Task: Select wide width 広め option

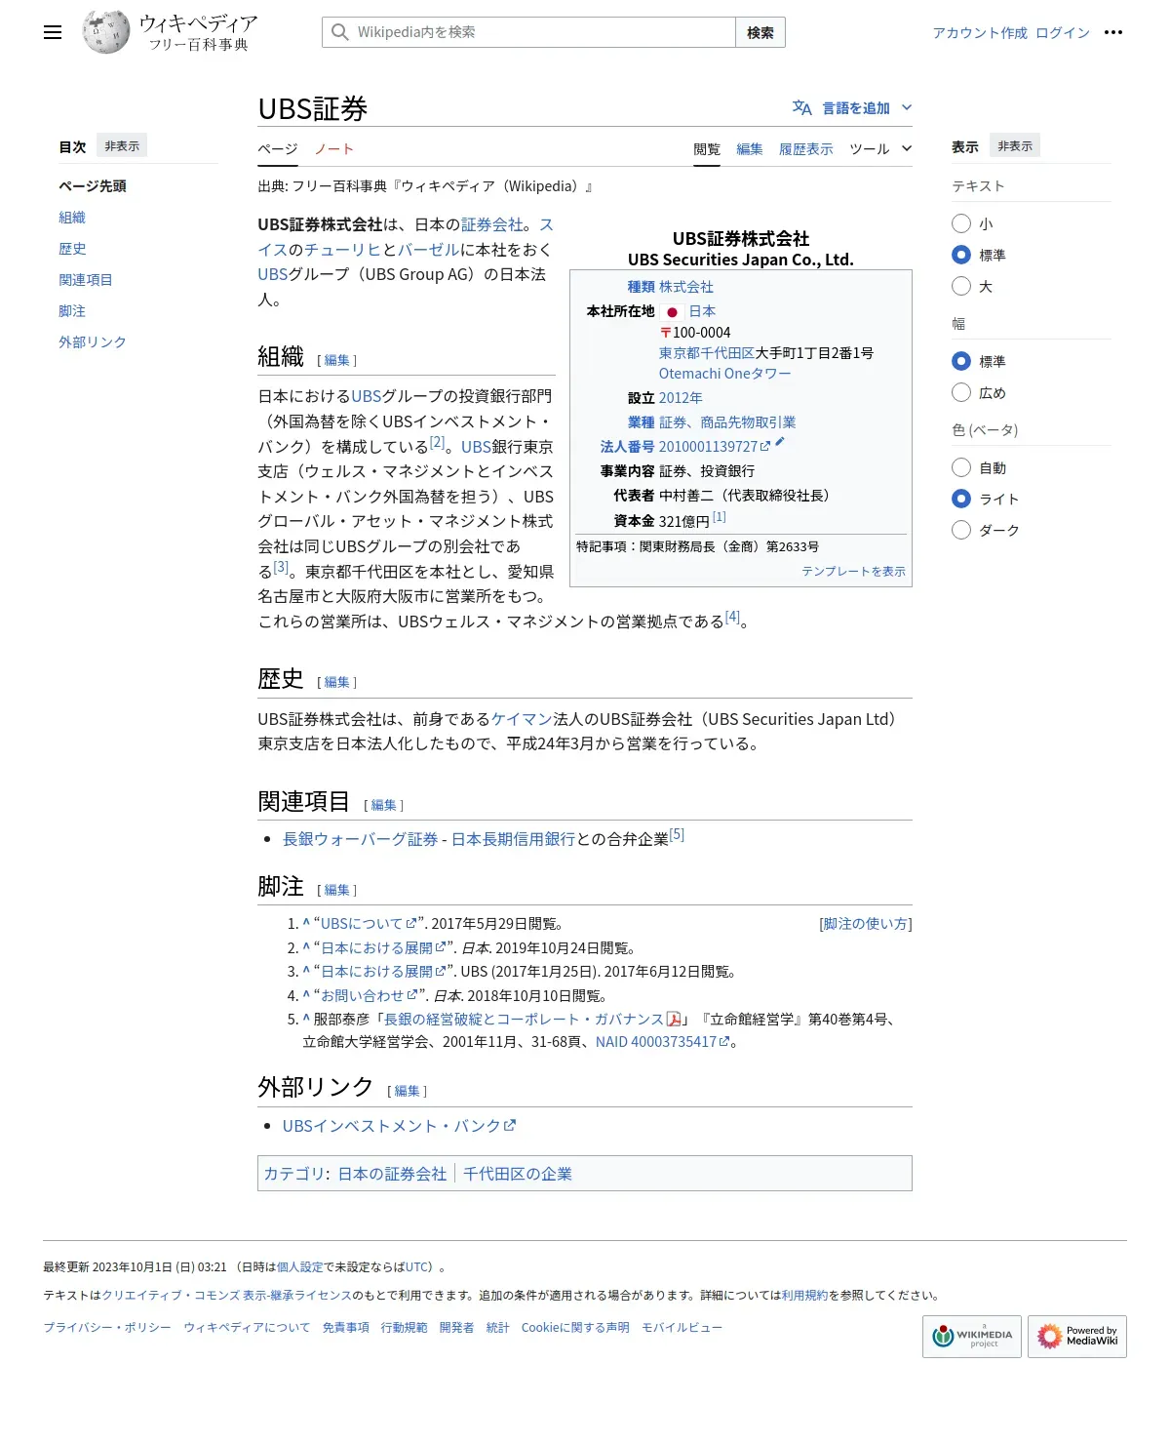Action: pos(961,392)
